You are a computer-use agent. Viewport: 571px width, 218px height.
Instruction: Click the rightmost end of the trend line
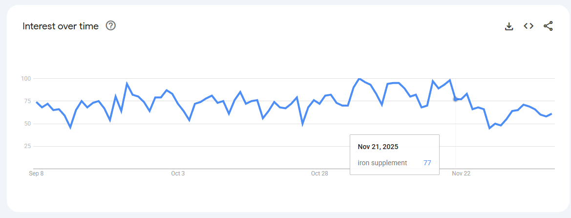click(551, 114)
